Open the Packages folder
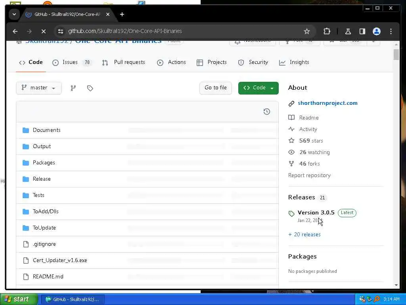Screen dimensions: 406x305 click(x=44, y=163)
